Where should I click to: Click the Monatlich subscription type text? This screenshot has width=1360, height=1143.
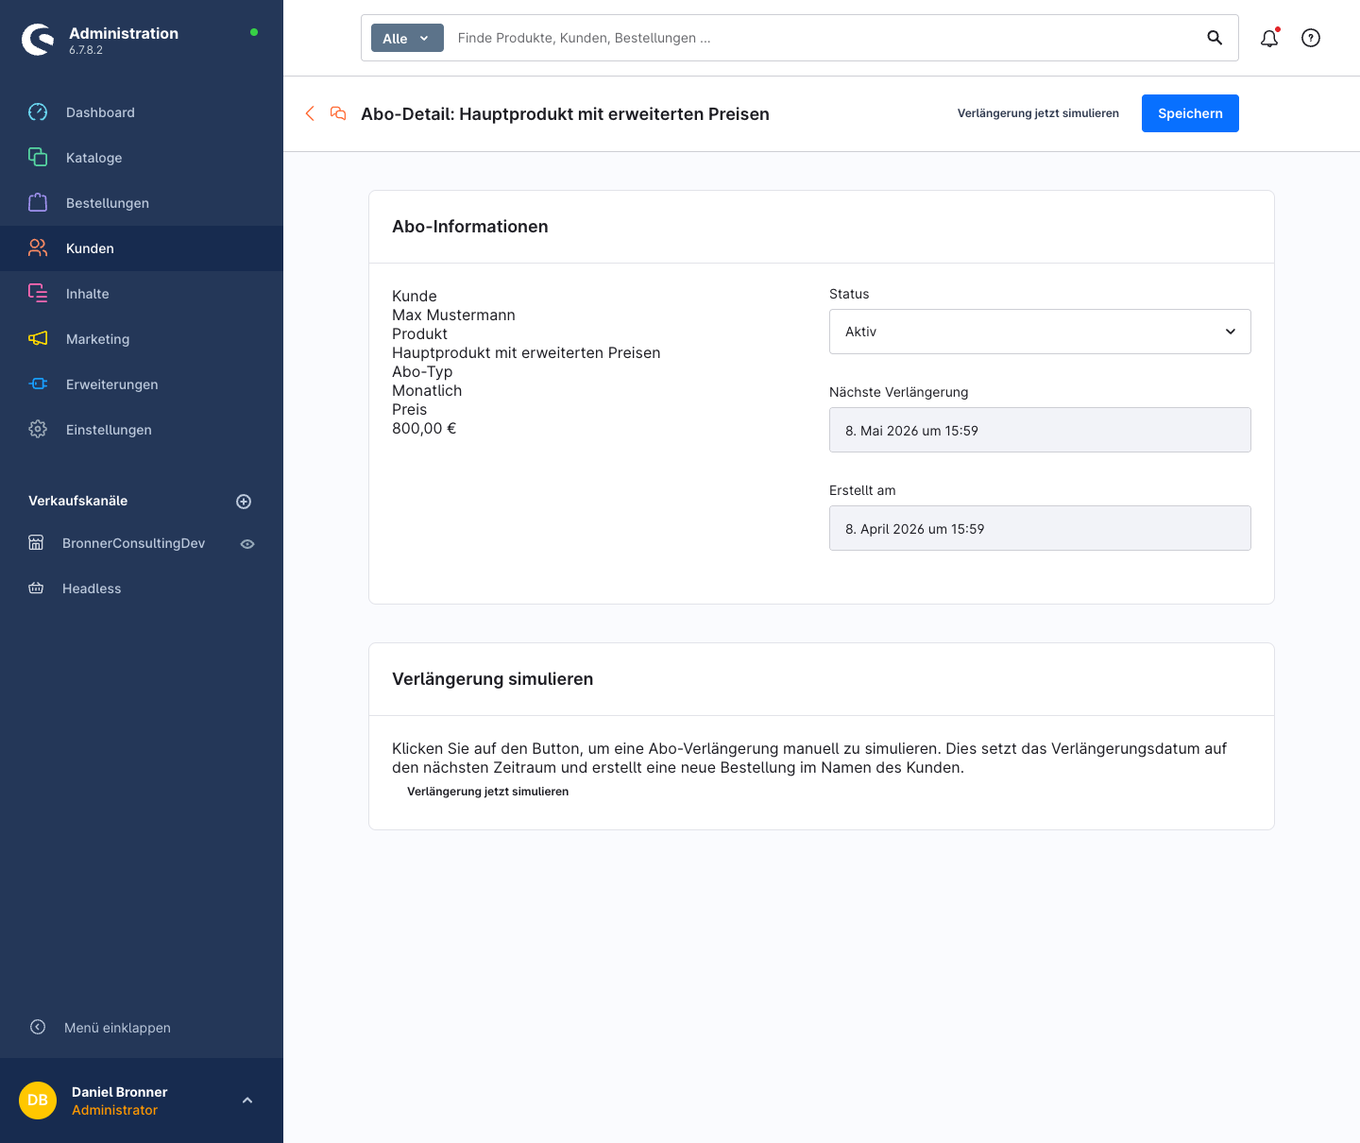coord(427,390)
